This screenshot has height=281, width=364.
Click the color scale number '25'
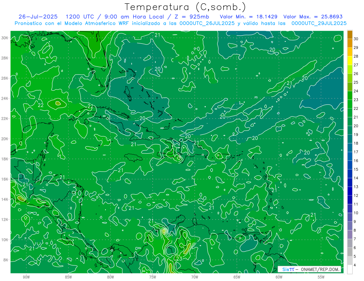tap(356, 82)
